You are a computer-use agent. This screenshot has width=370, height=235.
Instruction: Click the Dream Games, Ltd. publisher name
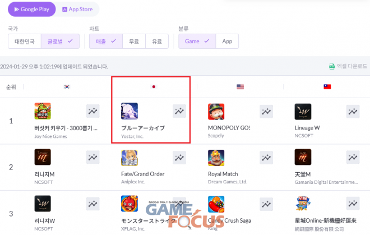point(228,182)
